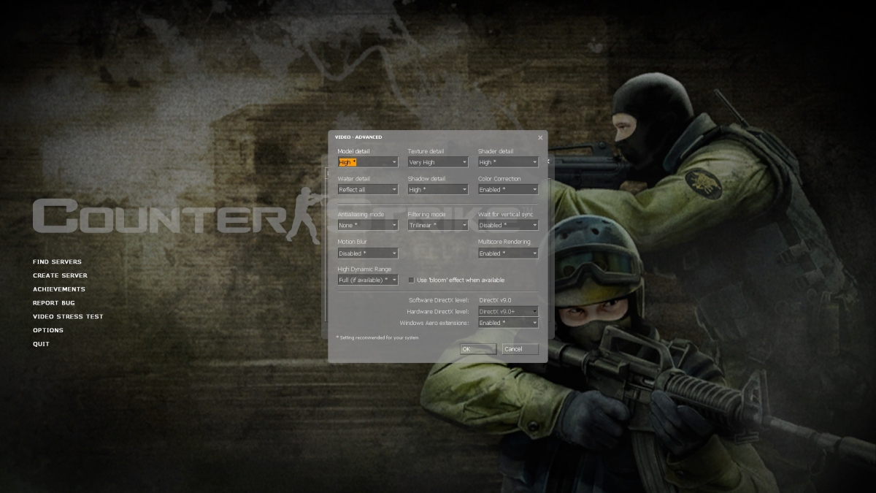Open the Color Correction dropdown

tap(508, 189)
